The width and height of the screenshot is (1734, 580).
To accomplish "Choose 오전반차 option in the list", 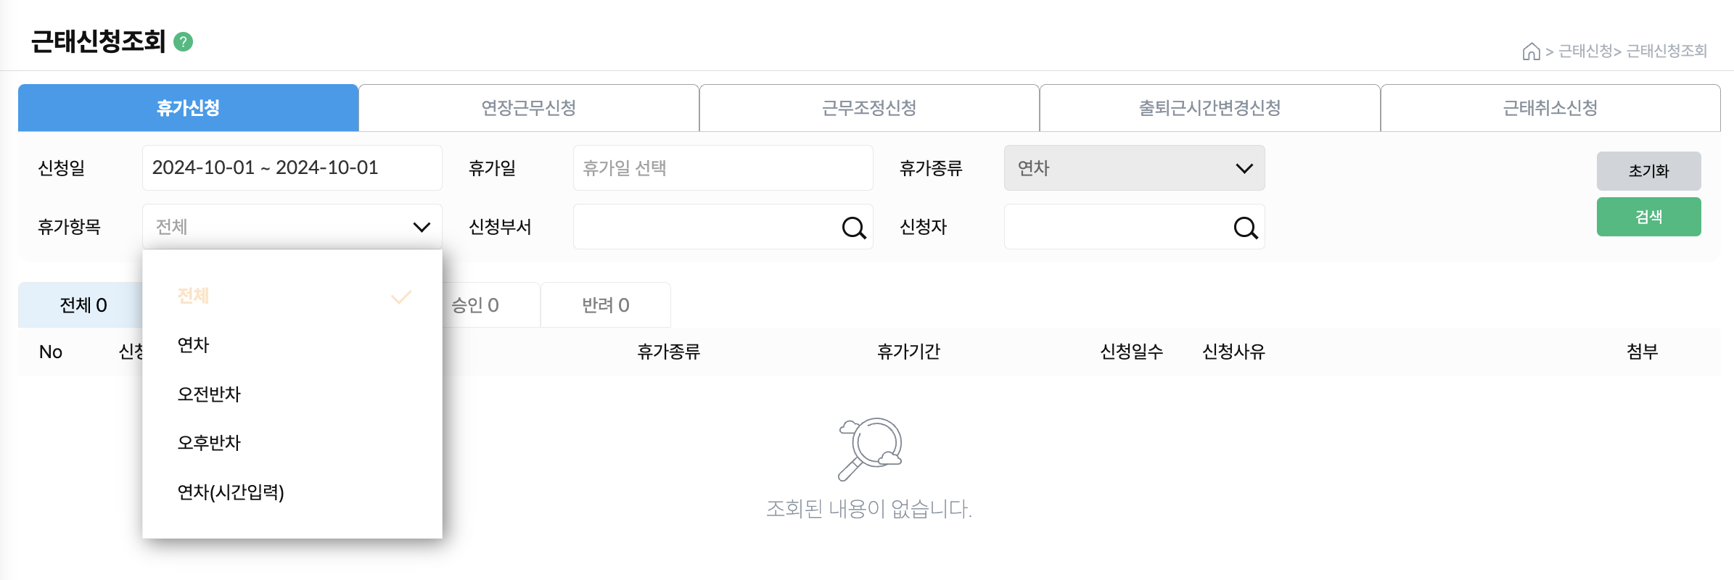I will pos(209,394).
